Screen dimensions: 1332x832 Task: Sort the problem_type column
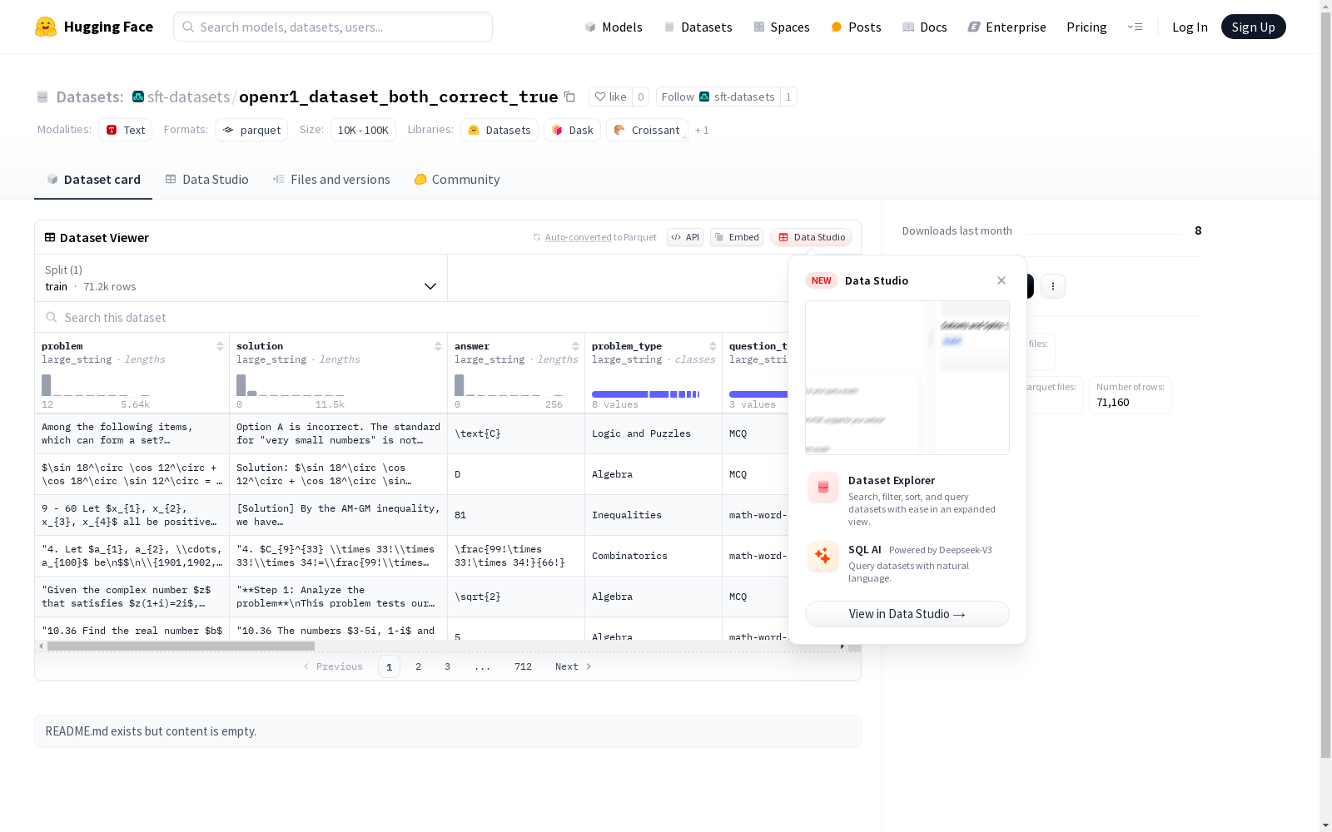click(713, 346)
